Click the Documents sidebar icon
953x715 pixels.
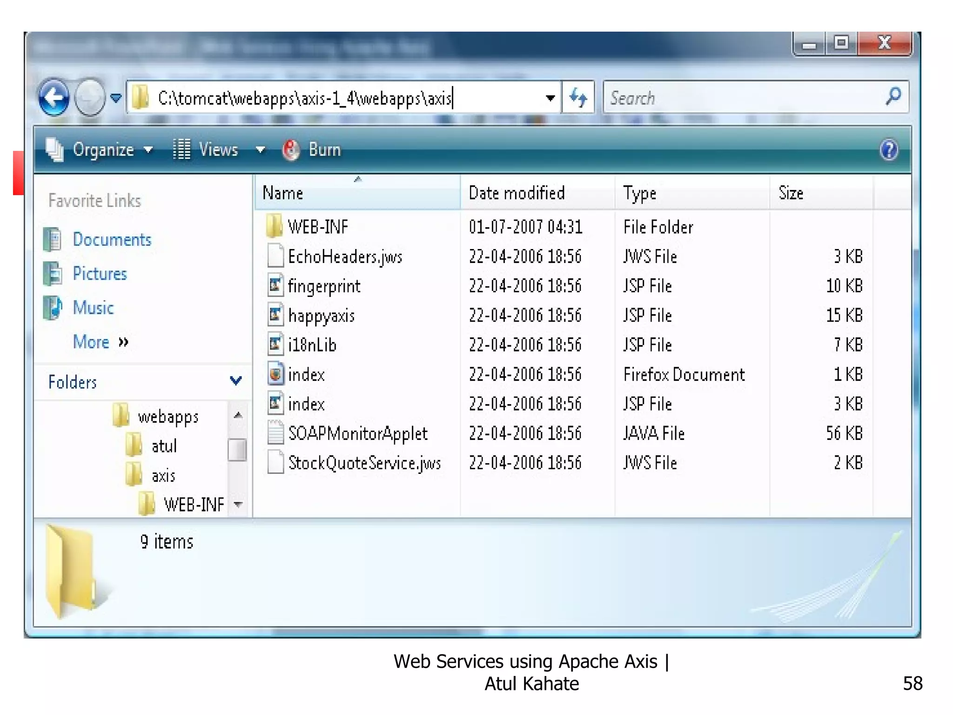point(52,239)
